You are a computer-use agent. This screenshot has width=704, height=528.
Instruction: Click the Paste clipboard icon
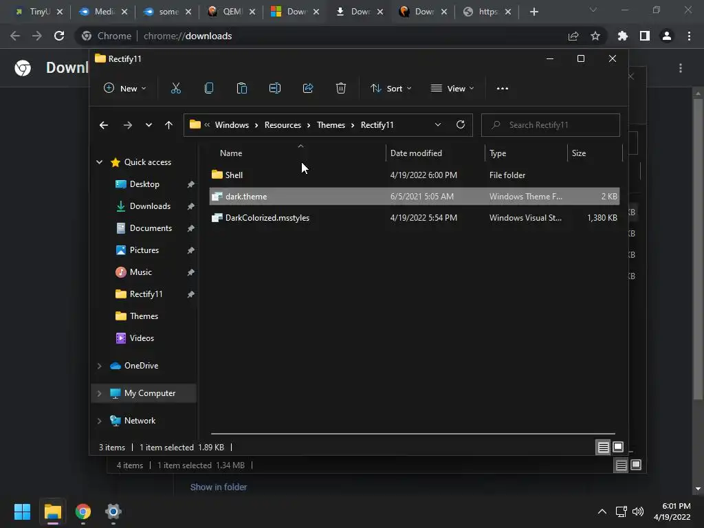coord(242,89)
